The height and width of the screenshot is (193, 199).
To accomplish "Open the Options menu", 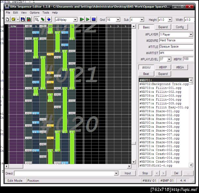I will click(x=34, y=13).
